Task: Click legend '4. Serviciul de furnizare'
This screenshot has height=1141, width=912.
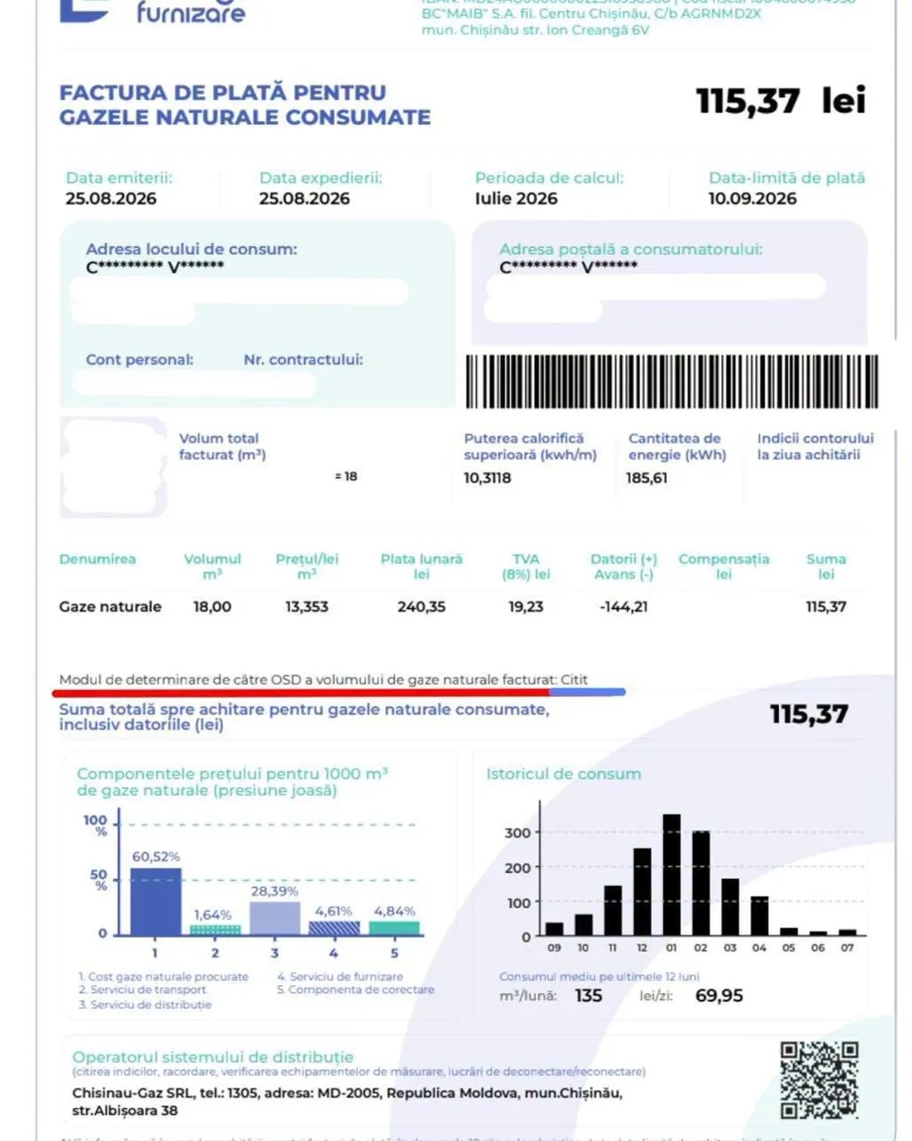Action: pyautogui.click(x=340, y=977)
